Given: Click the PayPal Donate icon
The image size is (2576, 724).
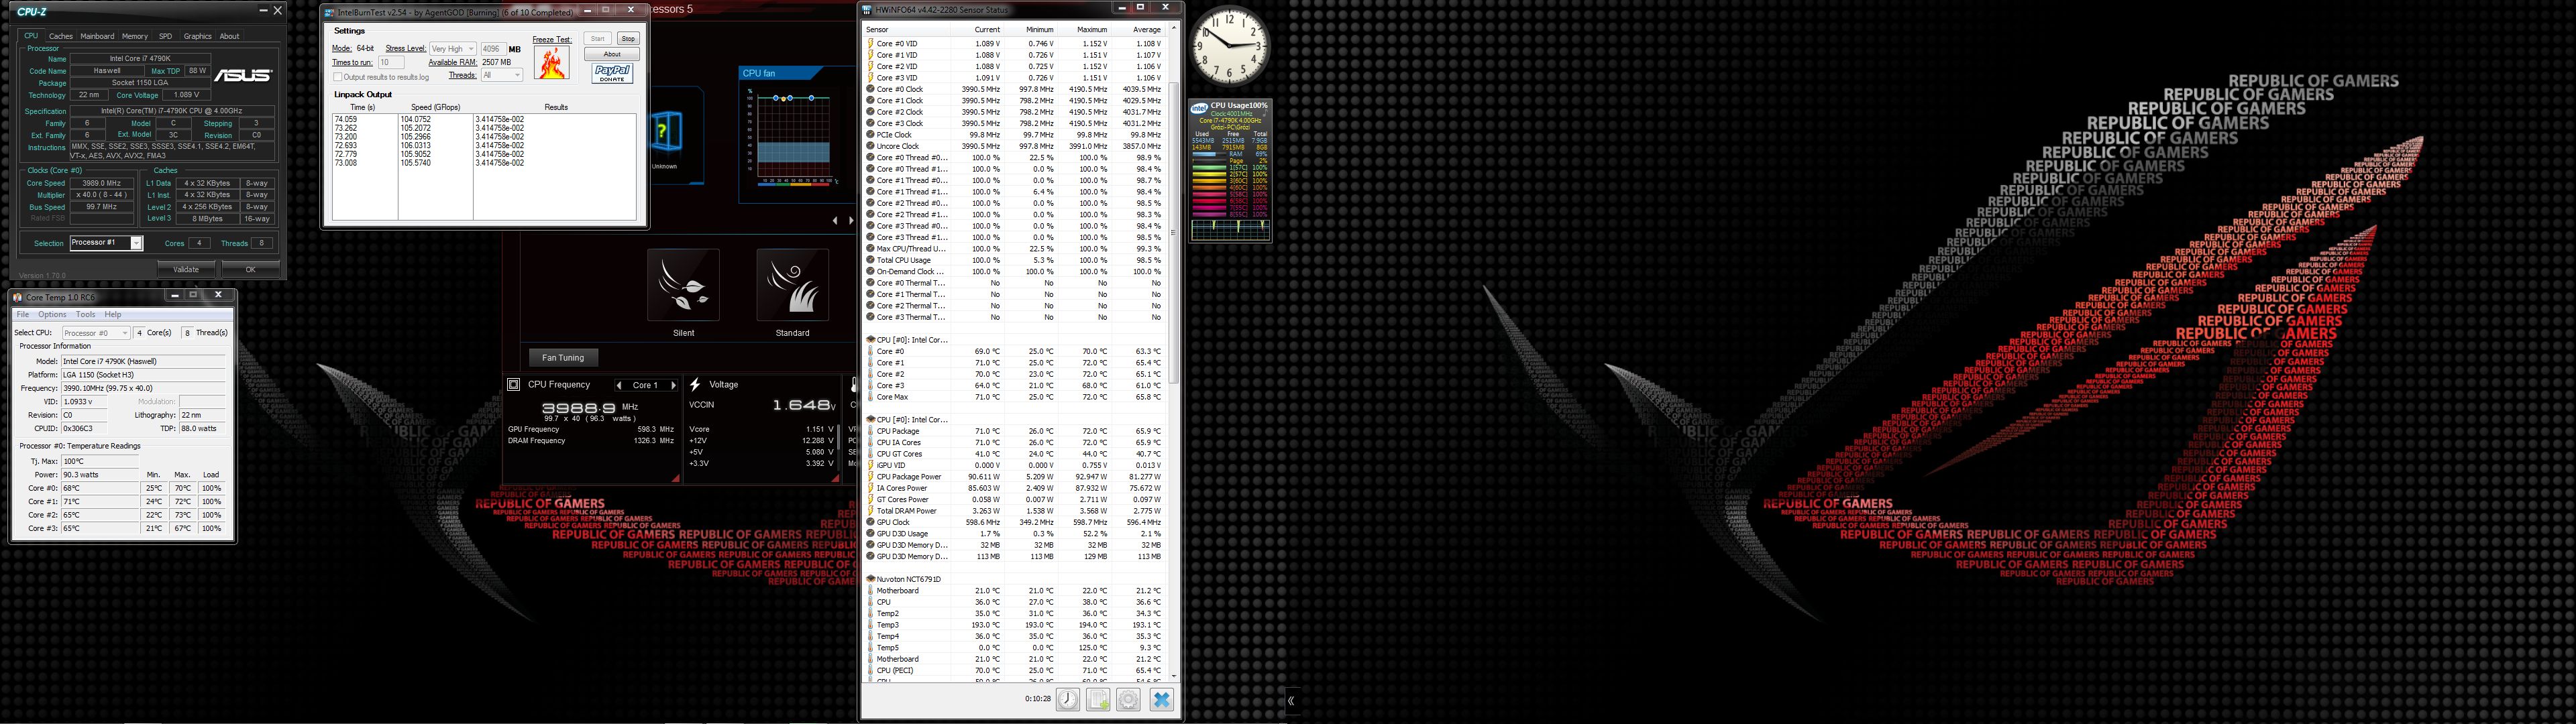Looking at the screenshot, I should tap(611, 72).
